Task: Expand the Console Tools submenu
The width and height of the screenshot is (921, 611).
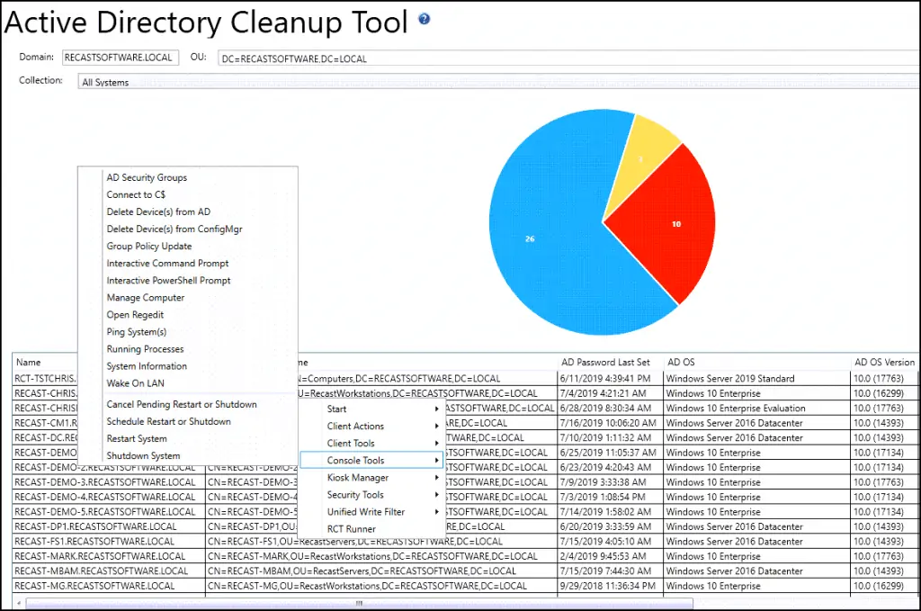Action: (371, 460)
